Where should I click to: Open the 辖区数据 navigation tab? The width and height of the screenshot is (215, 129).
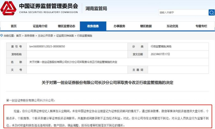146,26
